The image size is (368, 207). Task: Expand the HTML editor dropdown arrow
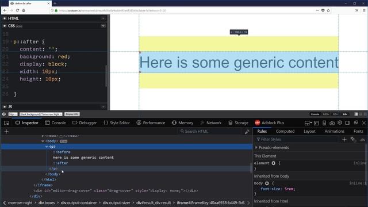[x=103, y=18]
